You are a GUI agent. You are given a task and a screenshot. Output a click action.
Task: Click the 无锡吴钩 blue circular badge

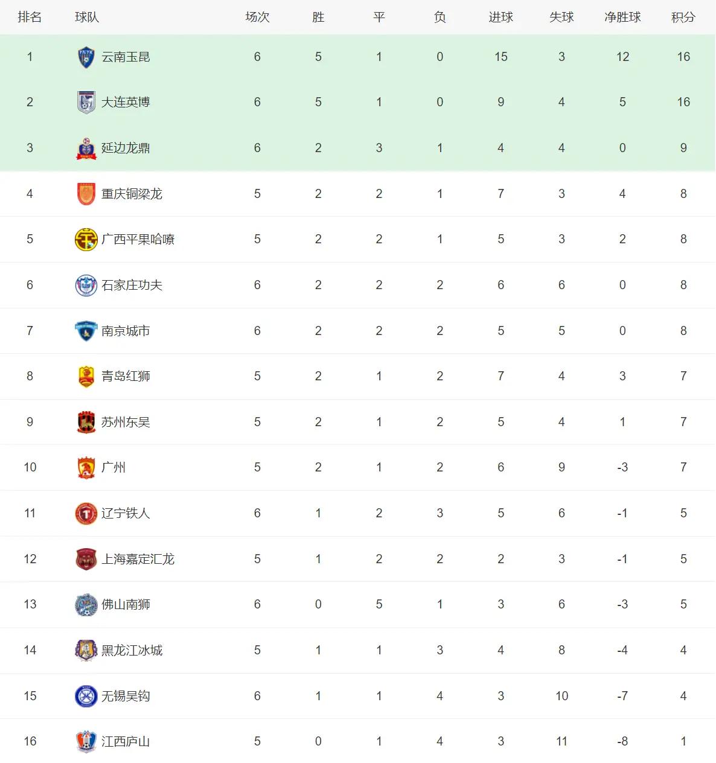(86, 696)
